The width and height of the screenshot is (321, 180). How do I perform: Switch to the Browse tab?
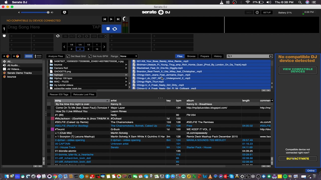click(x=191, y=56)
